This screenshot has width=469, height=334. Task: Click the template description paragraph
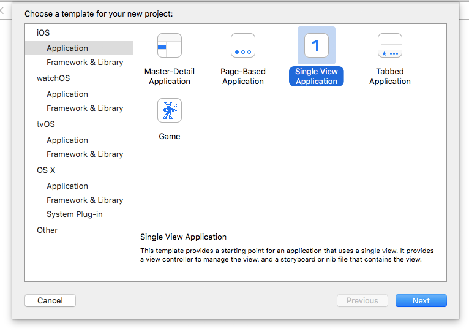(x=287, y=255)
